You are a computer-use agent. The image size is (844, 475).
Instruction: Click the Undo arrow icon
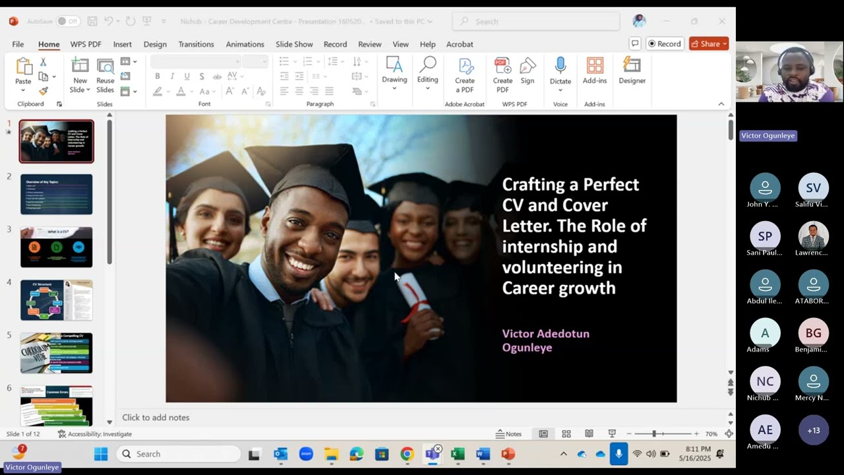(x=109, y=21)
